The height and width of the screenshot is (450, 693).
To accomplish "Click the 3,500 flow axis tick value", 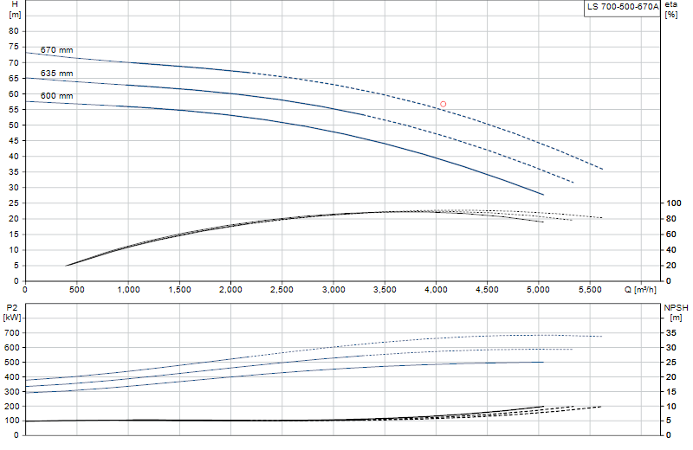I will point(385,290).
